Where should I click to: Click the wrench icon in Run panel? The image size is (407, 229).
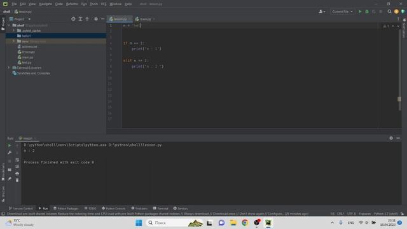pyautogui.click(x=10, y=153)
